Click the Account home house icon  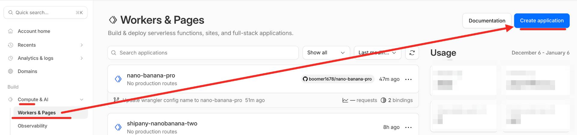[11, 31]
